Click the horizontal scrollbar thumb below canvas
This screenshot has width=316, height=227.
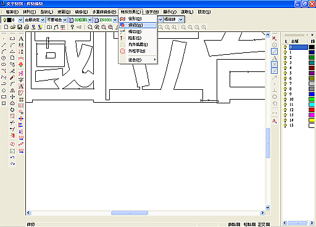point(130,213)
